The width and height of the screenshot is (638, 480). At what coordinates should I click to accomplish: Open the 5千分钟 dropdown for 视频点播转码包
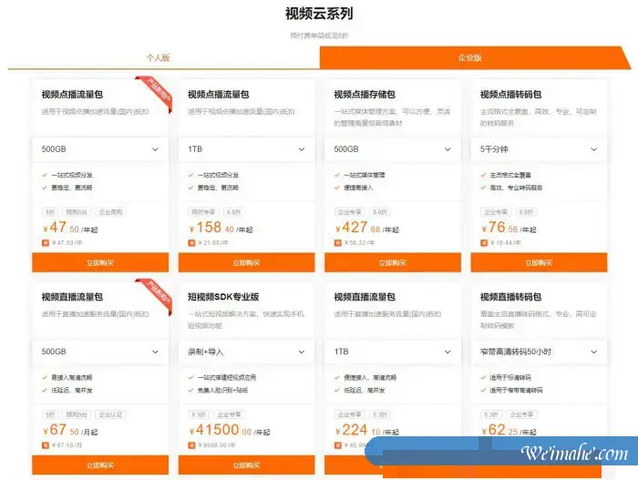539,148
